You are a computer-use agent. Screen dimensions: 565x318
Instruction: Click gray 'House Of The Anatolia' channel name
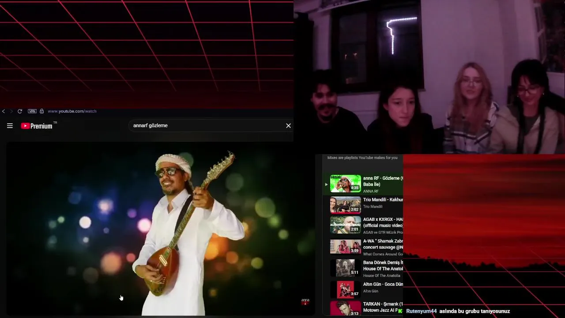381,276
